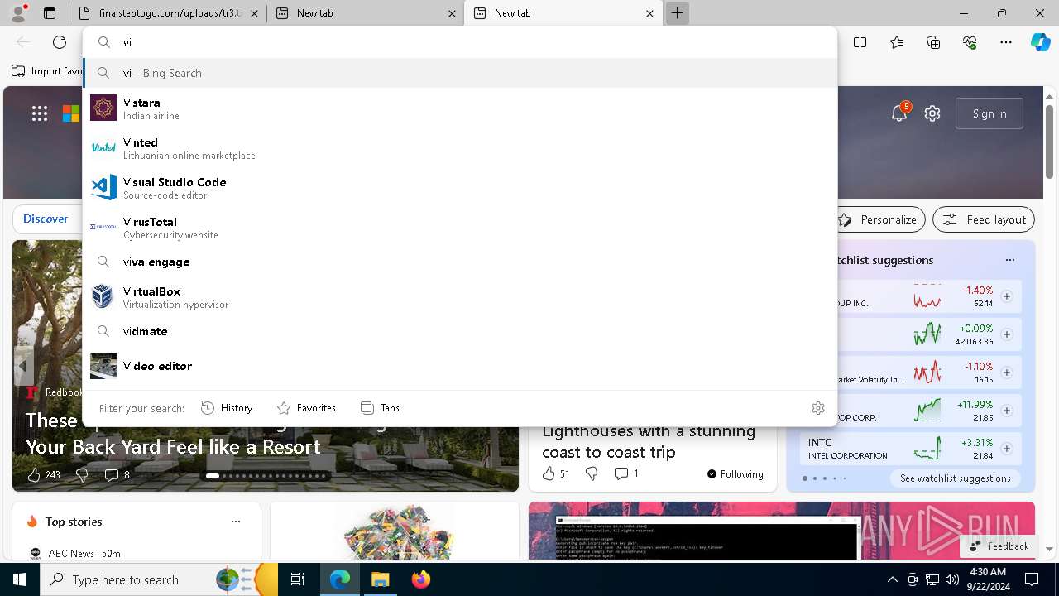Like the Lighthouses article
This screenshot has width=1059, height=596.
coord(556,473)
